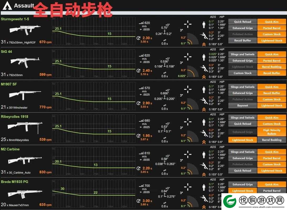Image resolution: width=287 pixels, height=210 pixels.
Task: Toggle Quick Aim for Breda M1935 PG
Action: [x=272, y=185]
